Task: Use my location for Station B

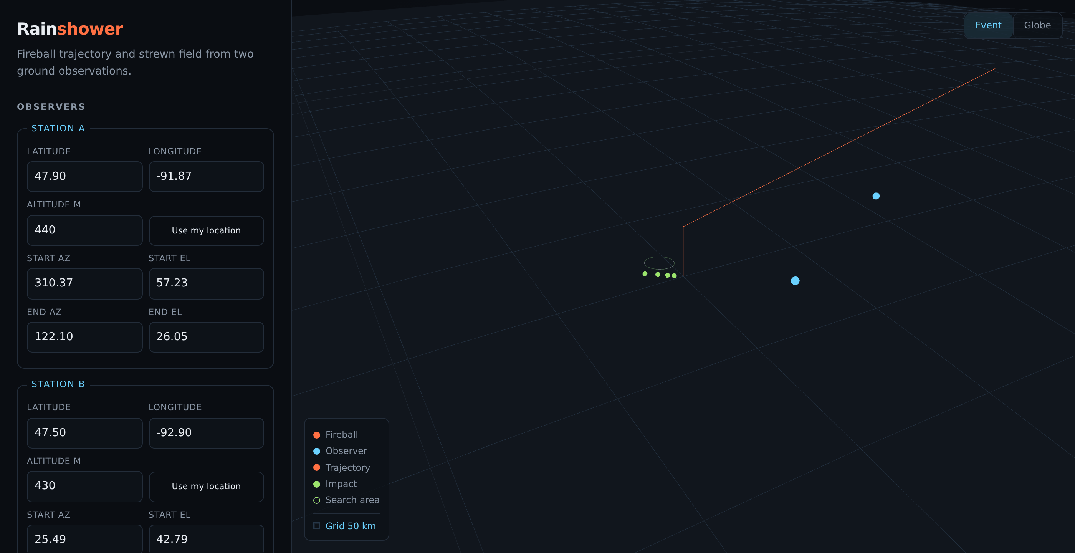Action: pyautogui.click(x=206, y=487)
